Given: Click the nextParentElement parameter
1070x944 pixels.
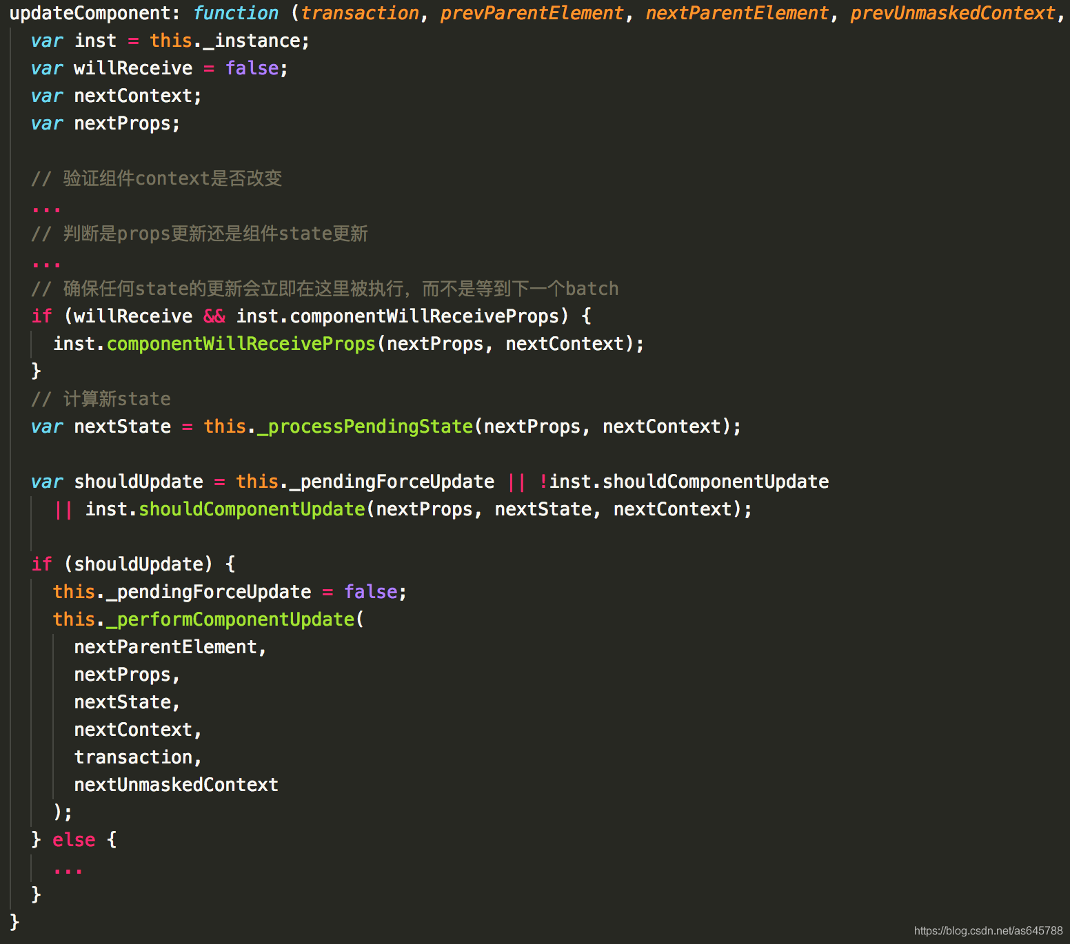Looking at the screenshot, I should [x=736, y=12].
